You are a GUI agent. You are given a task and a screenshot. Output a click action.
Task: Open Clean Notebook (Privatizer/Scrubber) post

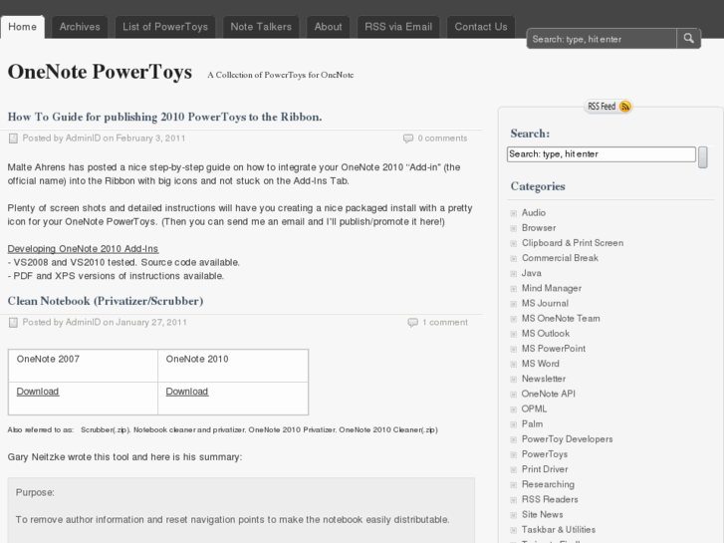[106, 301]
